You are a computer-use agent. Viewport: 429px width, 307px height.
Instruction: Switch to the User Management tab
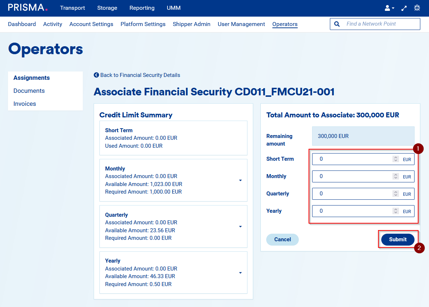point(241,24)
